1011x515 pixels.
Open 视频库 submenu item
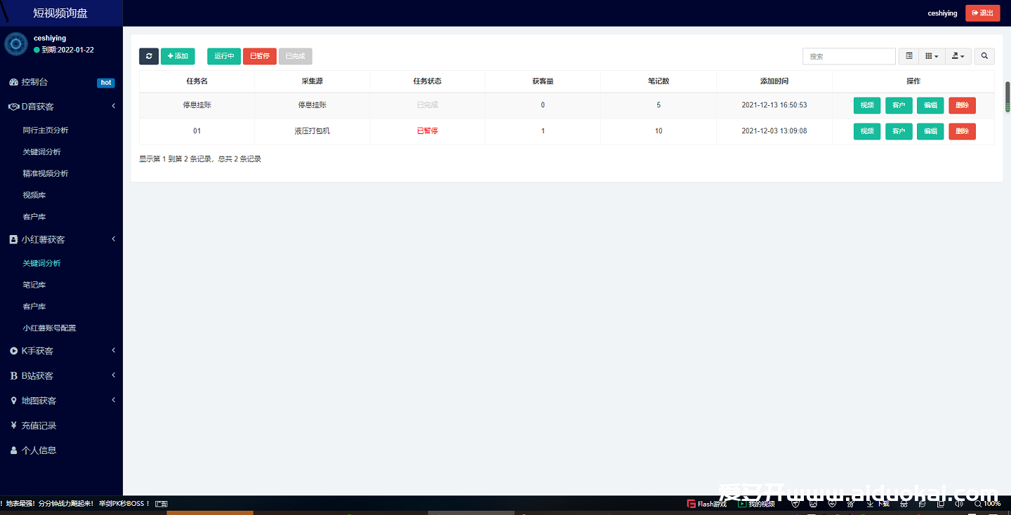[34, 196]
